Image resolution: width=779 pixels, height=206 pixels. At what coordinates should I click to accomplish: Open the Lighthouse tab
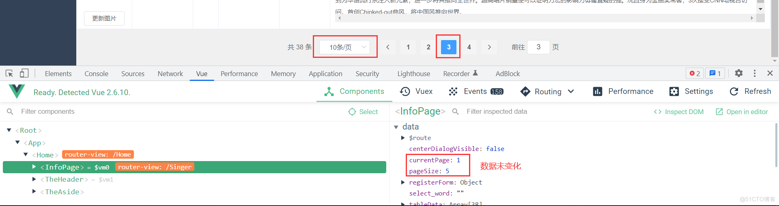(413, 74)
